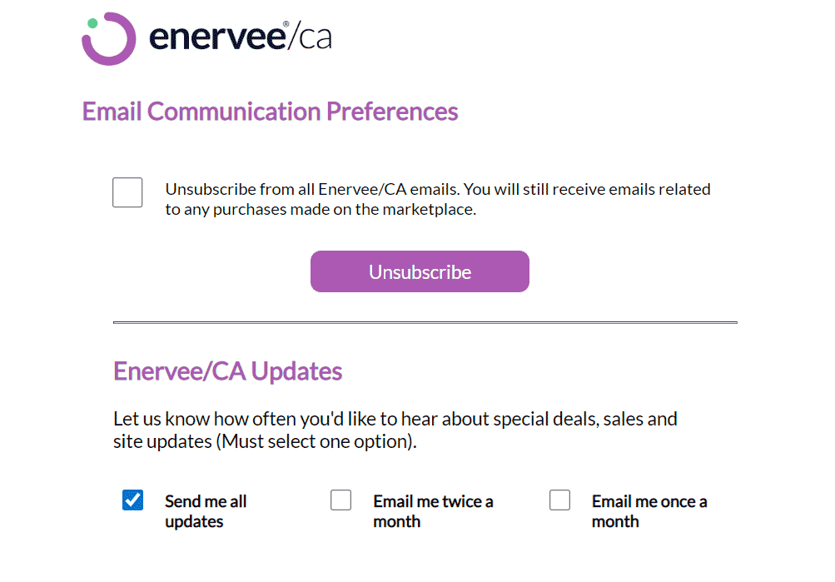Enable 'Email me once a month'

click(559, 500)
